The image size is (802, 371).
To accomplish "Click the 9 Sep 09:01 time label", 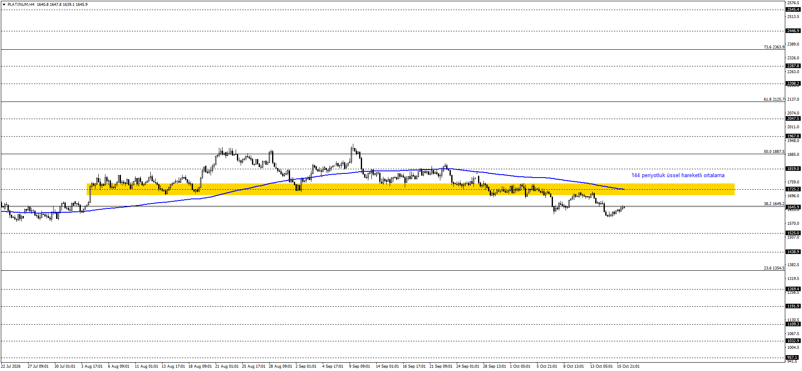I will click(360, 366).
